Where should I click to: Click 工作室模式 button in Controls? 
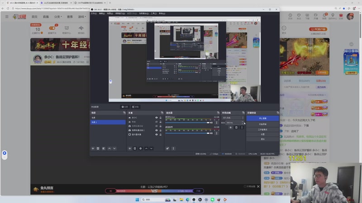(x=262, y=129)
